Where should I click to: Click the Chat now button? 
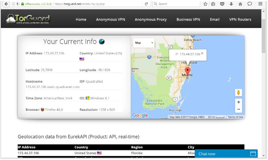coord(226,154)
